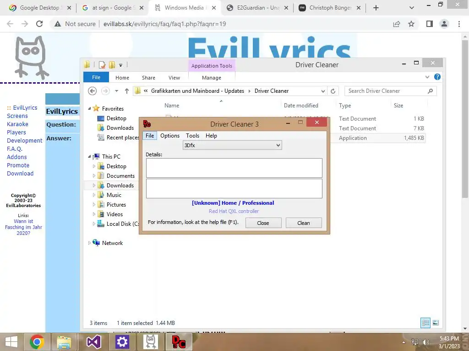Expand the Explorer ribbon chevron
469x351 pixels.
[427, 77]
